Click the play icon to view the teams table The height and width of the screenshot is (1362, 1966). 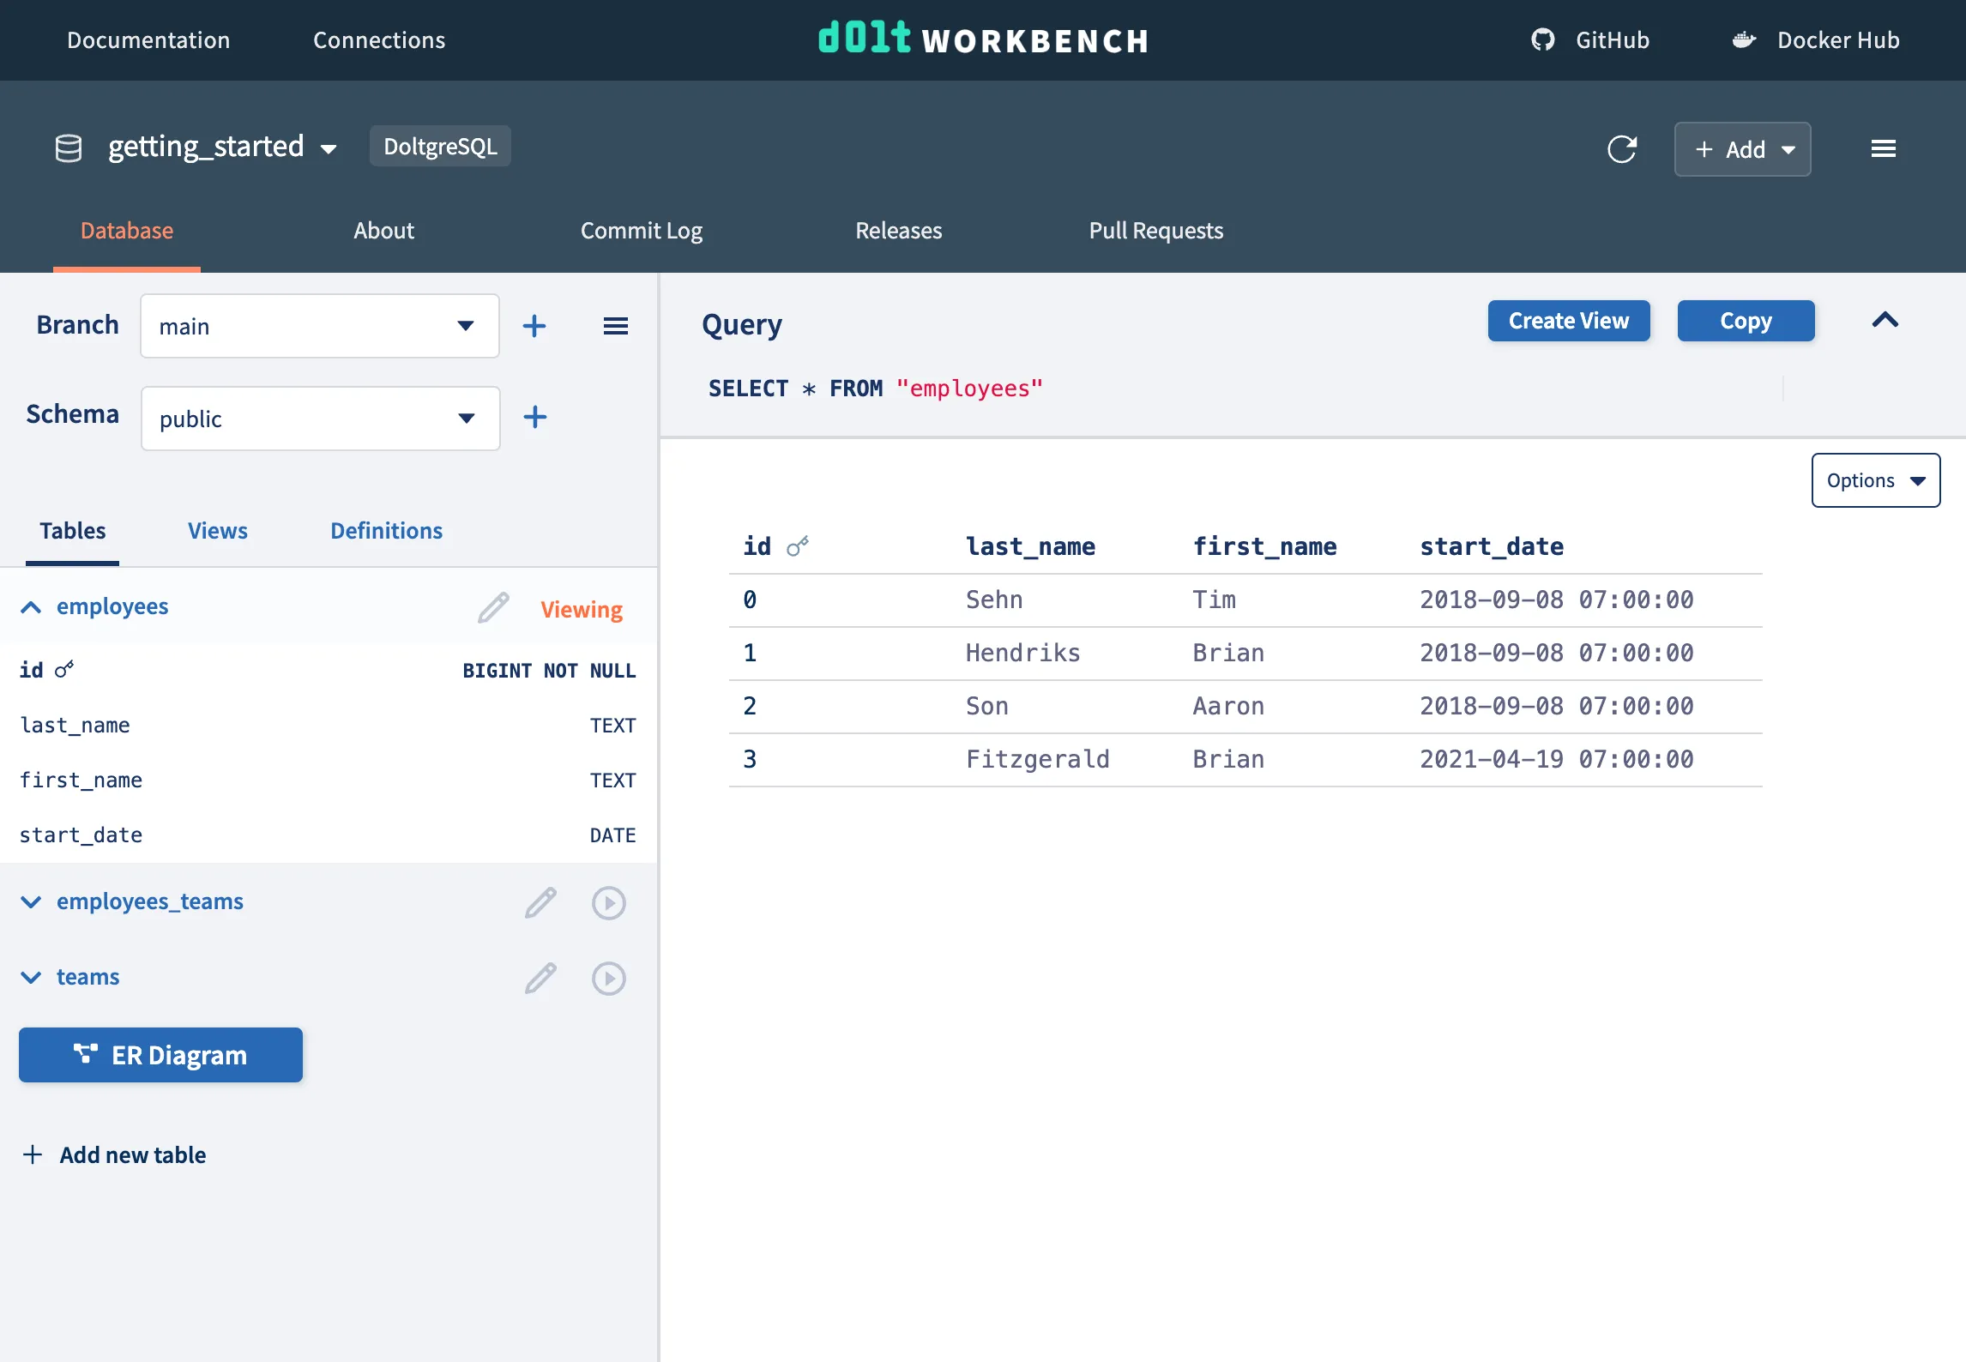tap(608, 978)
